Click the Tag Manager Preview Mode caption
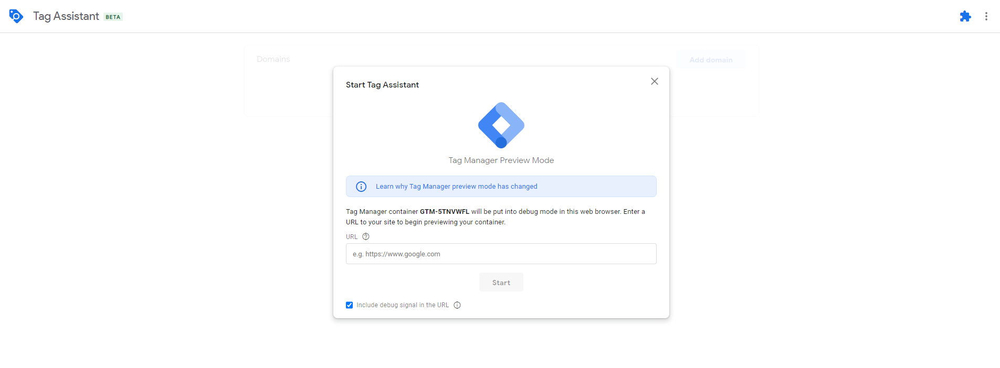Screen dimensions: 1000x368 tap(501, 160)
